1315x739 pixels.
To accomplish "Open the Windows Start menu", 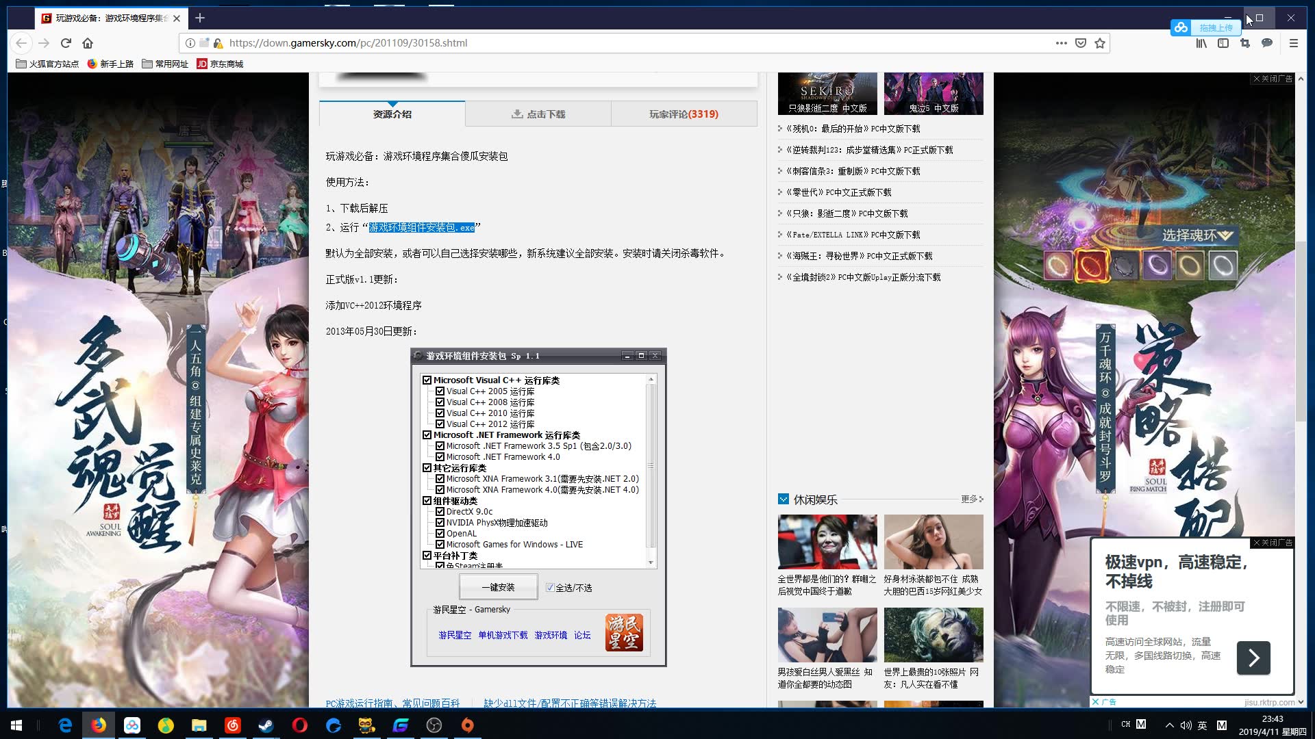I will pos(16,725).
